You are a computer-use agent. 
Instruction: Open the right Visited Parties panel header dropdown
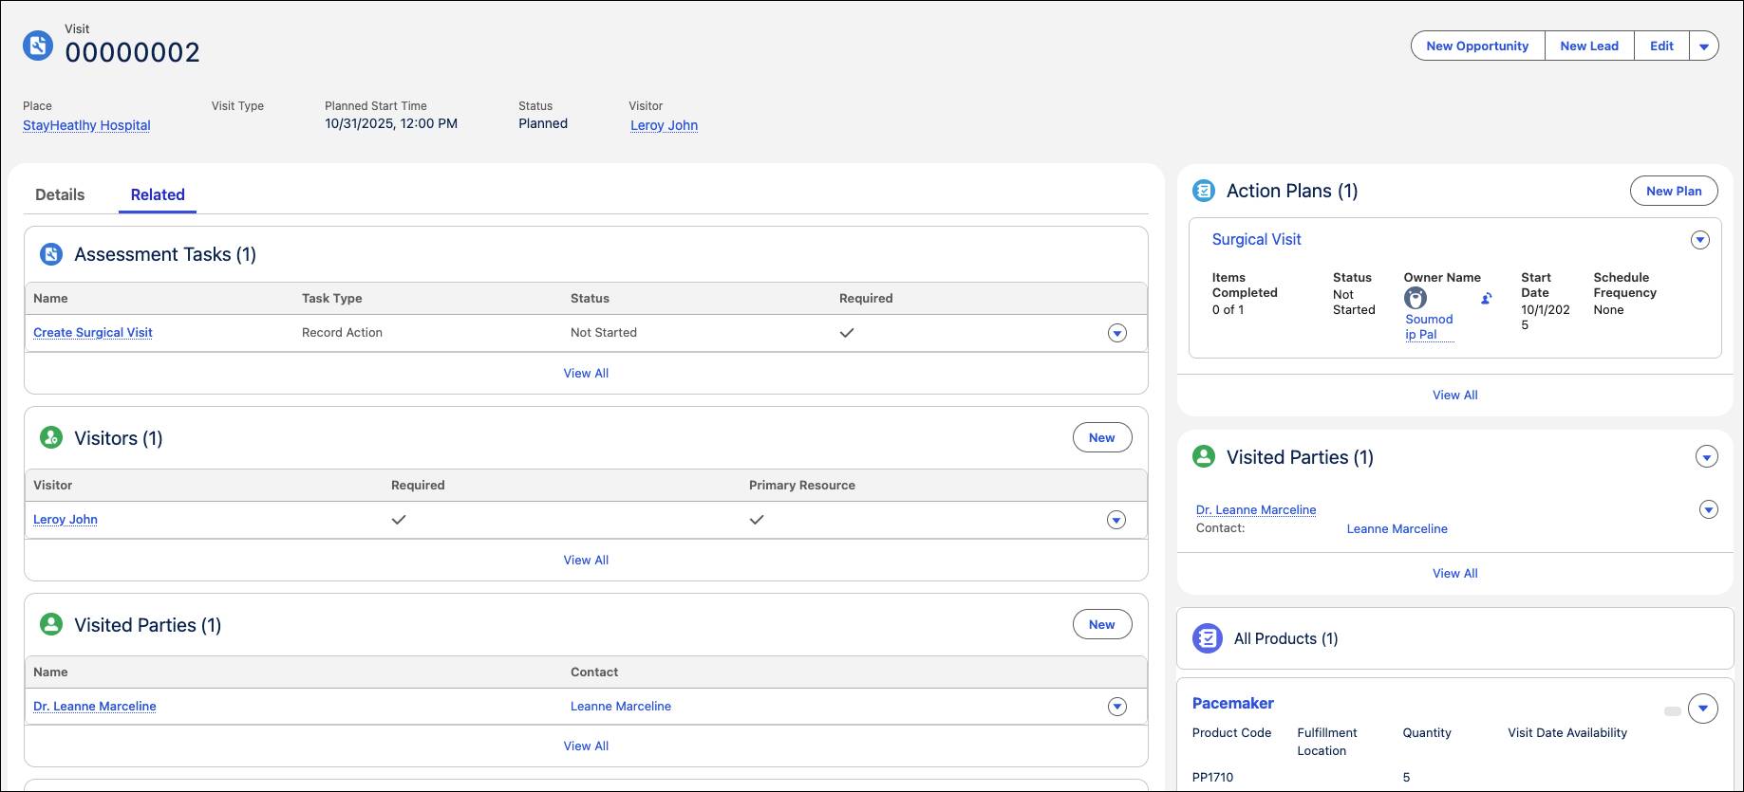[1707, 457]
